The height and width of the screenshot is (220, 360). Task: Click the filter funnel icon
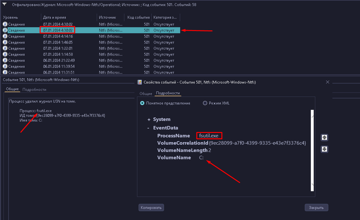[4, 4]
